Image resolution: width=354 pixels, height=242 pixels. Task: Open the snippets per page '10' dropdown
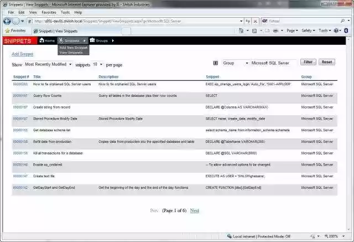pyautogui.click(x=98, y=65)
